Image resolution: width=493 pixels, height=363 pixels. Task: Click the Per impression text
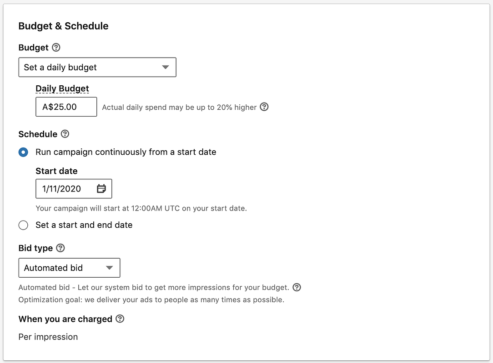point(48,337)
